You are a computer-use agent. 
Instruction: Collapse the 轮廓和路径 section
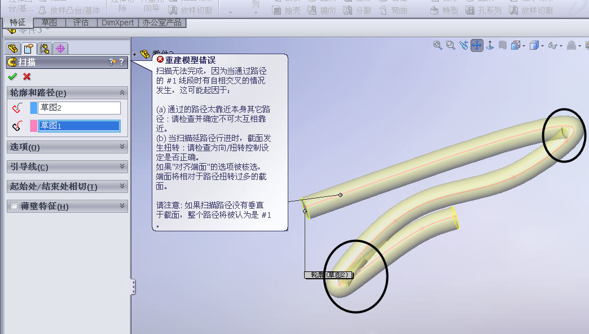pos(122,93)
